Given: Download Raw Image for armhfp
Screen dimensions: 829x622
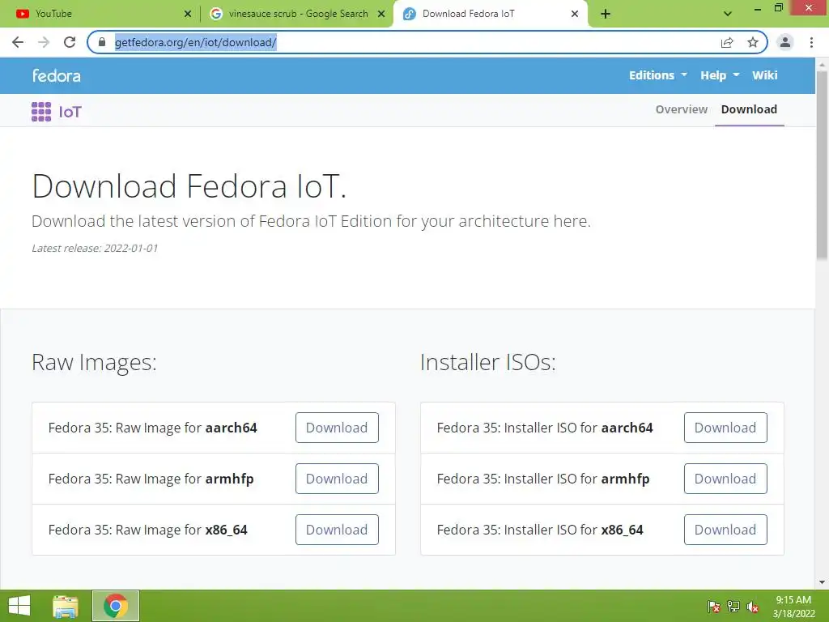Looking at the screenshot, I should click(337, 479).
